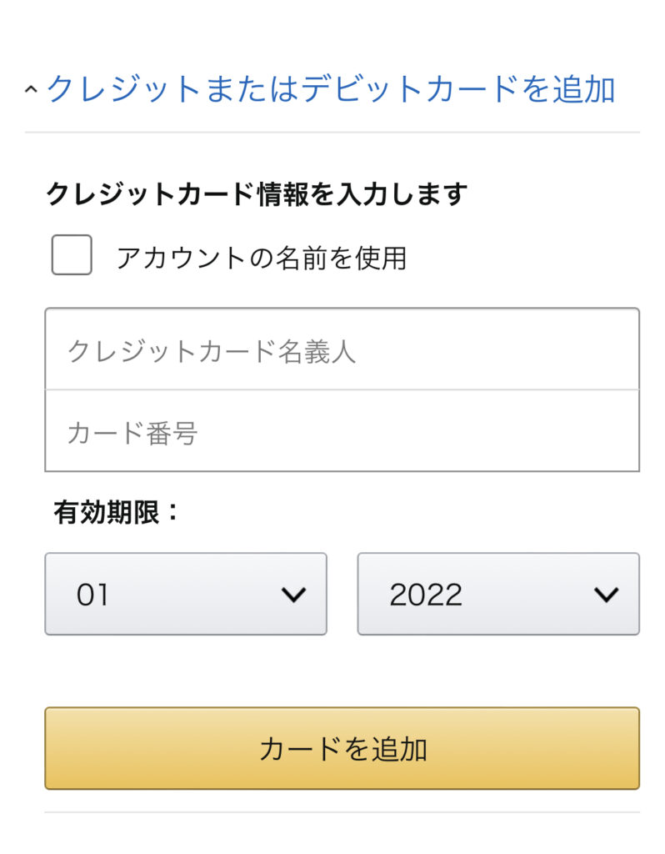Collapse the section using the top-left caret icon
The height and width of the screenshot is (854, 665).
[x=31, y=89]
